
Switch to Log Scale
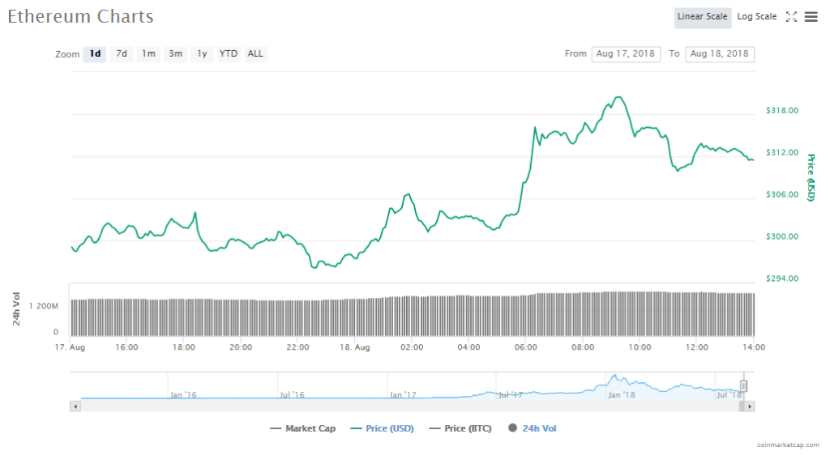(x=756, y=17)
